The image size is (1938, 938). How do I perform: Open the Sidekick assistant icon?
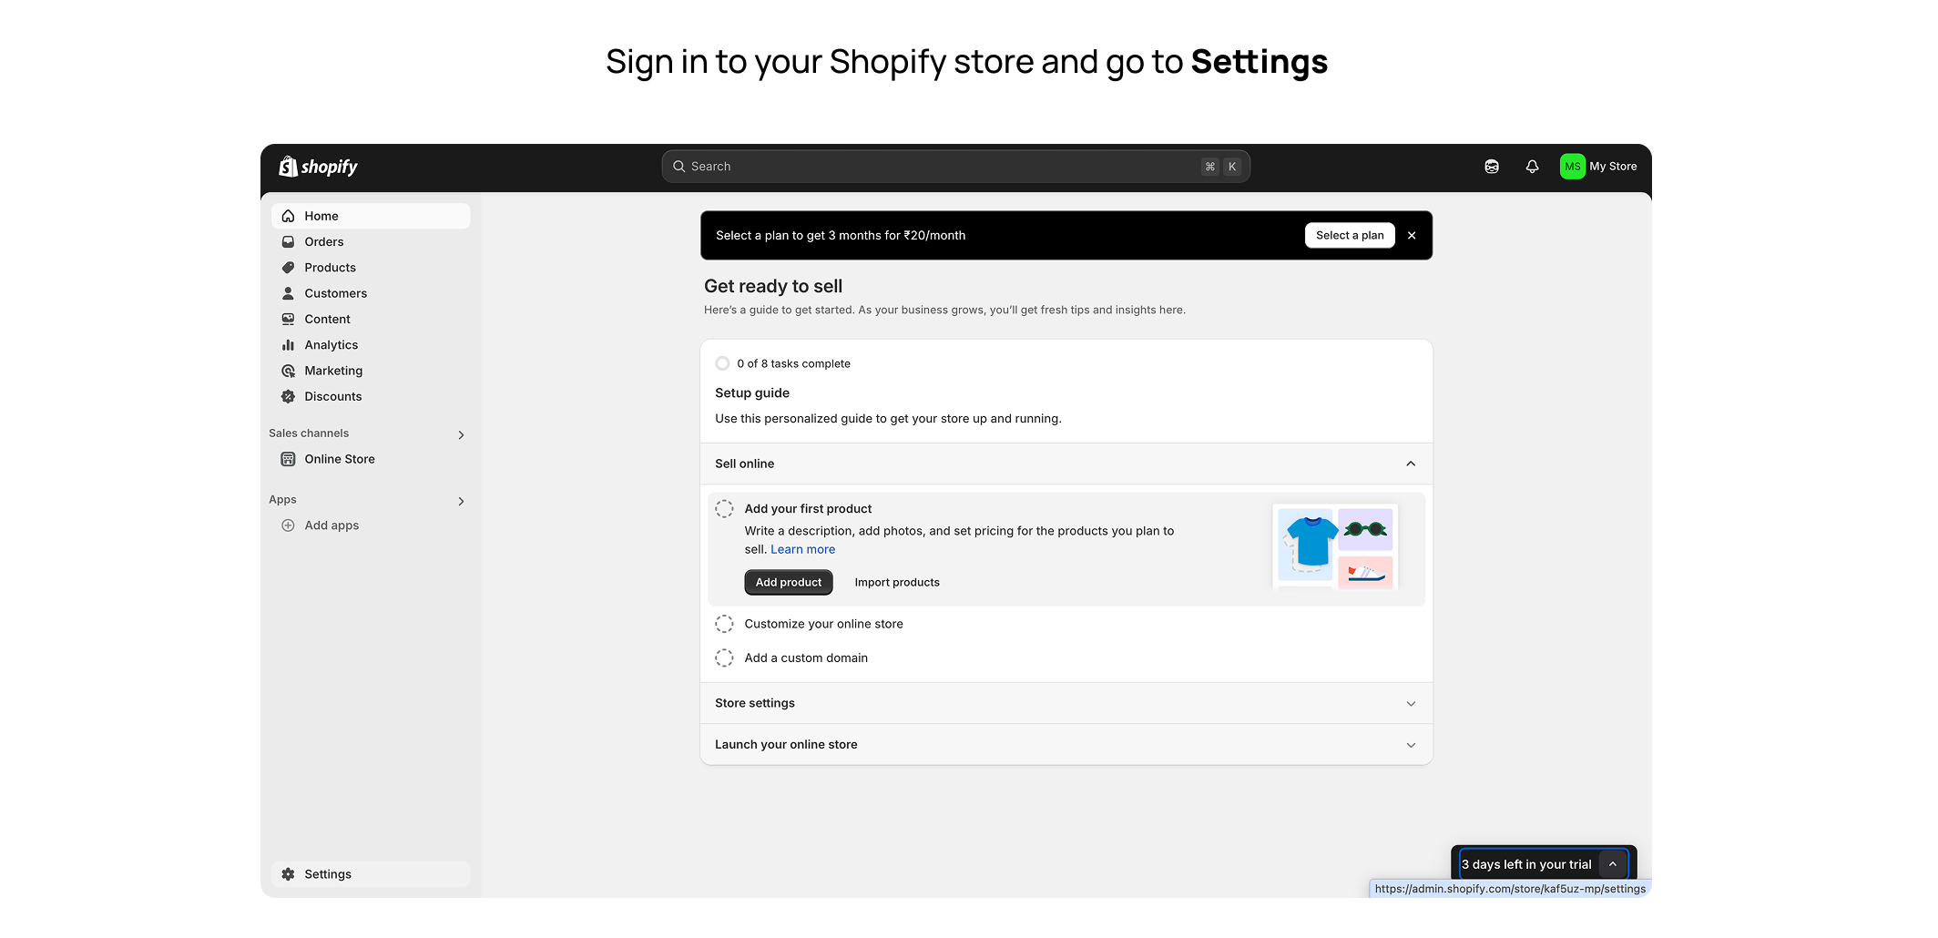point(1492,167)
